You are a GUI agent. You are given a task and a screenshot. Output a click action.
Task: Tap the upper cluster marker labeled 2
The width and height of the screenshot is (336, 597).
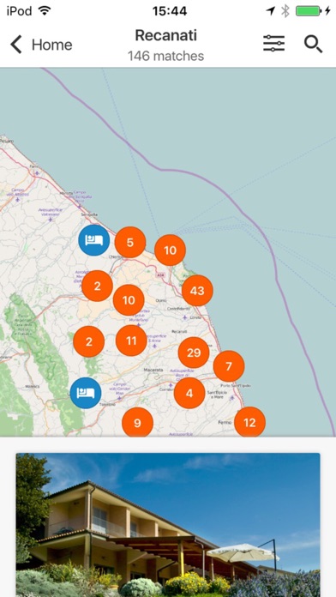(x=97, y=286)
